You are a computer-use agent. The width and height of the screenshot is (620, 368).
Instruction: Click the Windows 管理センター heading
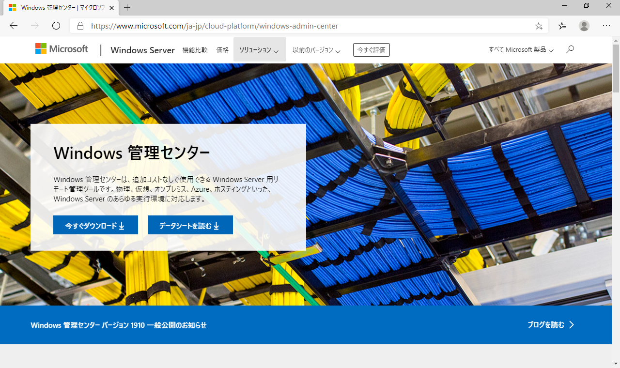tap(132, 153)
